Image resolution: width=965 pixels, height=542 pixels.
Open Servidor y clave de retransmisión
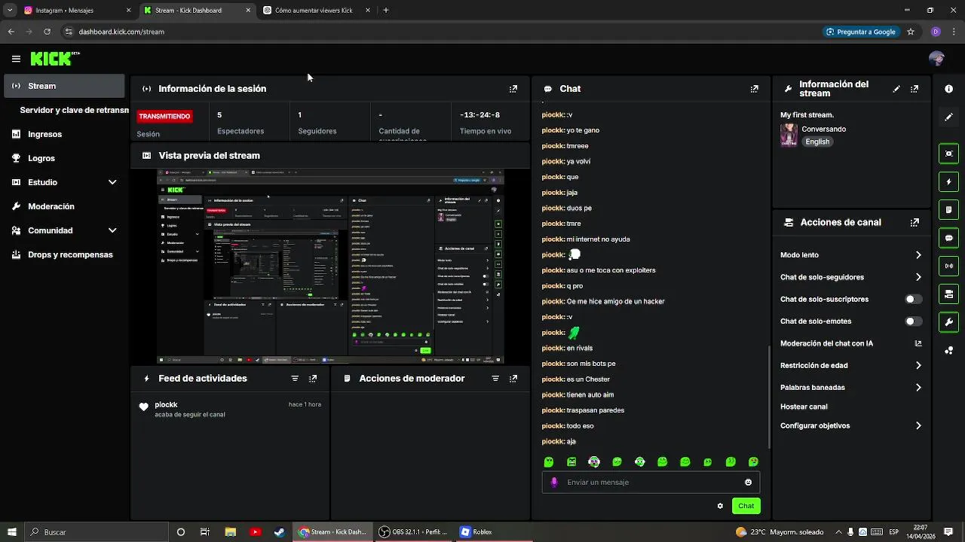74,110
